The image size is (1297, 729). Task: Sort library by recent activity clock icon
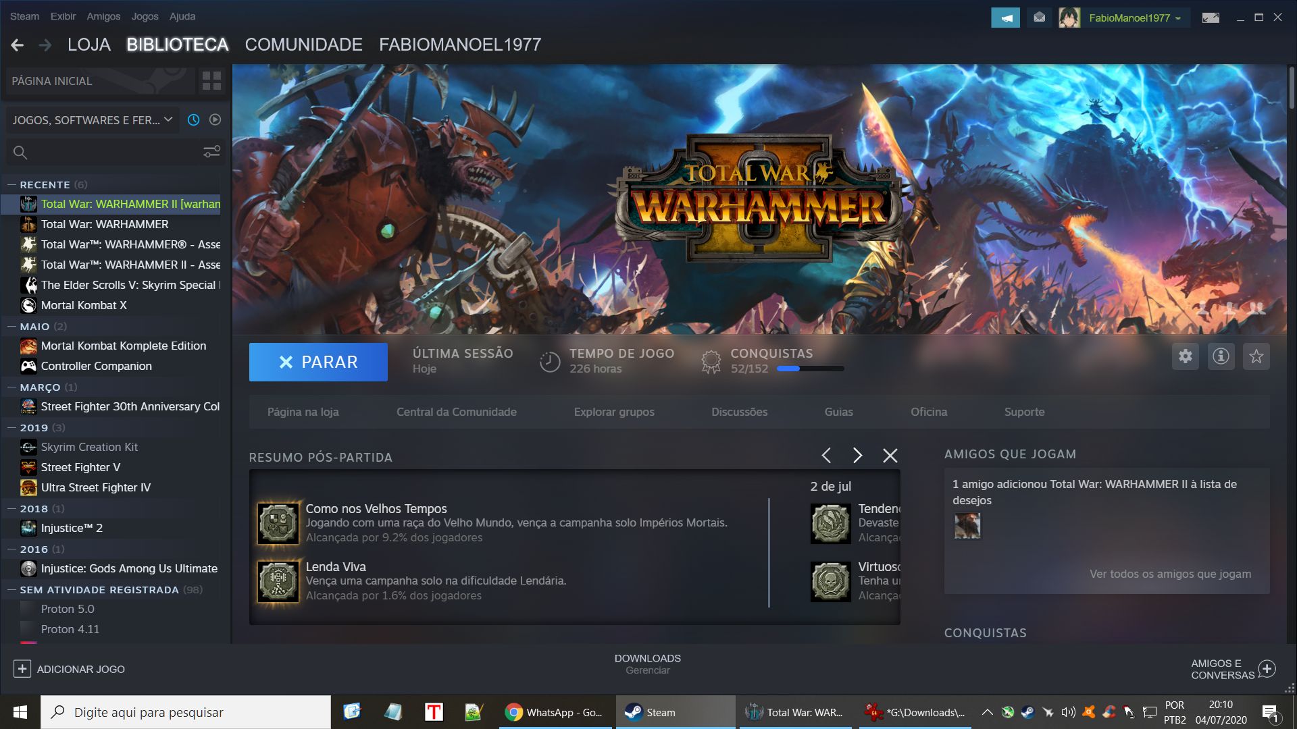click(193, 119)
